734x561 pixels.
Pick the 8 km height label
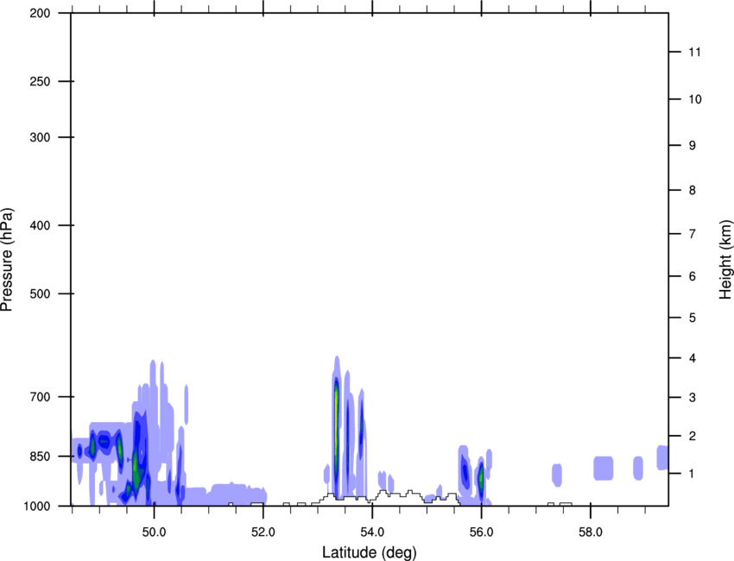[x=693, y=190]
